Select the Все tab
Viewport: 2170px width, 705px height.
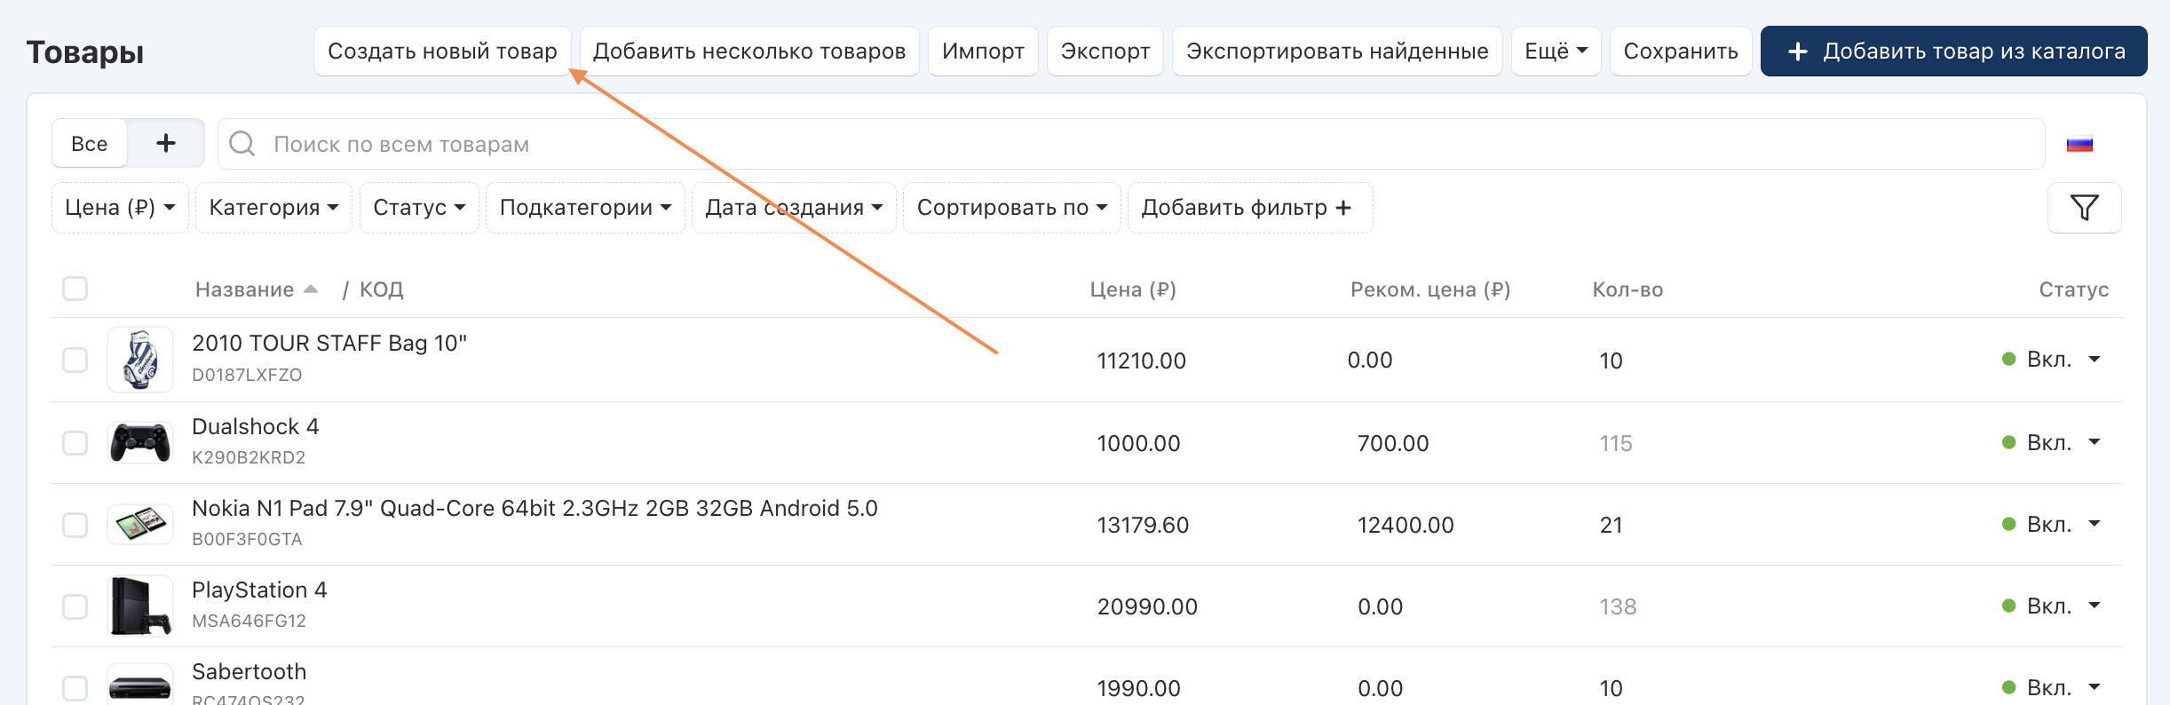(x=90, y=144)
